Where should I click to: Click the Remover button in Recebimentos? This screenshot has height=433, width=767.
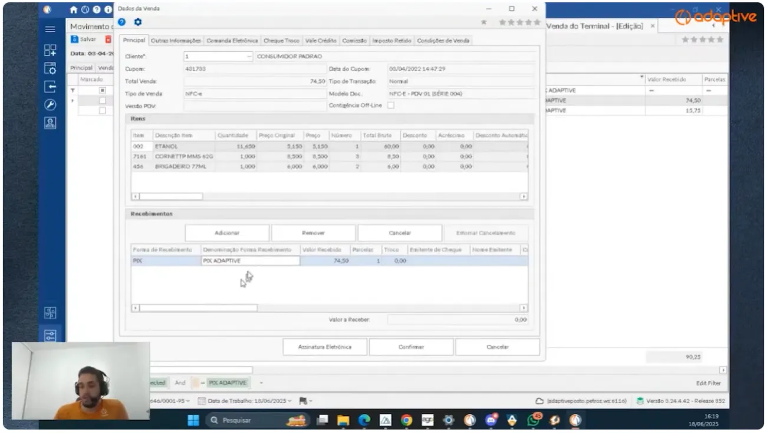point(313,233)
